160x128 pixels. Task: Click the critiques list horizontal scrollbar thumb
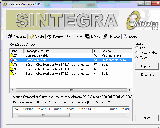(71, 90)
